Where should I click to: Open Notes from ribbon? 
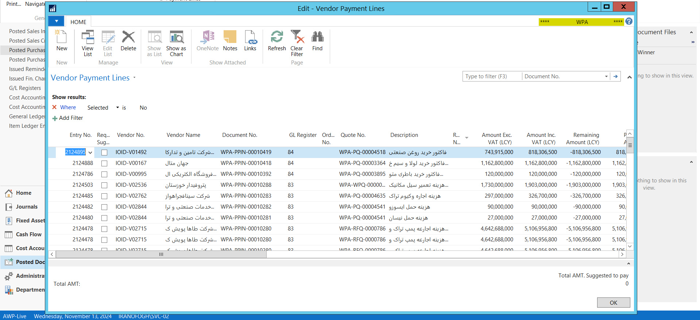[230, 40]
